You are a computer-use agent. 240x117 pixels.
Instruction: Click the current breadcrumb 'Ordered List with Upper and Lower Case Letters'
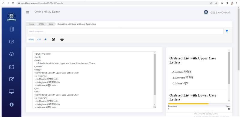(x=77, y=24)
